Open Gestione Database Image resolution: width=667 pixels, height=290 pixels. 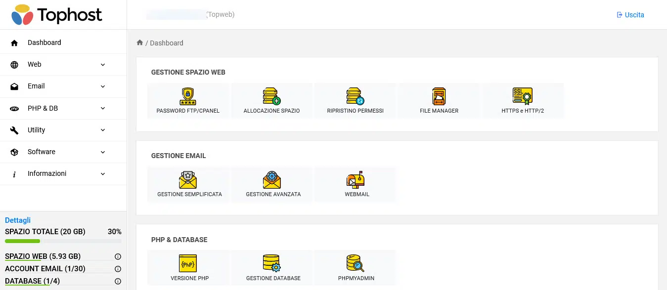pos(272,267)
